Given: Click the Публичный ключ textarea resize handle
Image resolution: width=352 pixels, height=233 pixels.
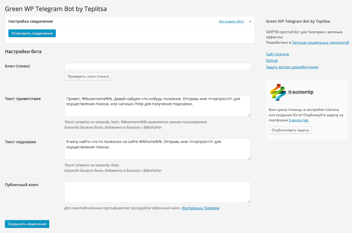Looking at the screenshot, I should click(x=249, y=201).
